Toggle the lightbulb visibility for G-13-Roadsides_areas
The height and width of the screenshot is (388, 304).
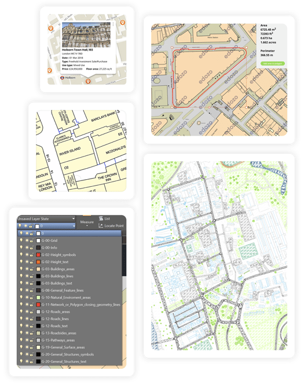coord(21,333)
